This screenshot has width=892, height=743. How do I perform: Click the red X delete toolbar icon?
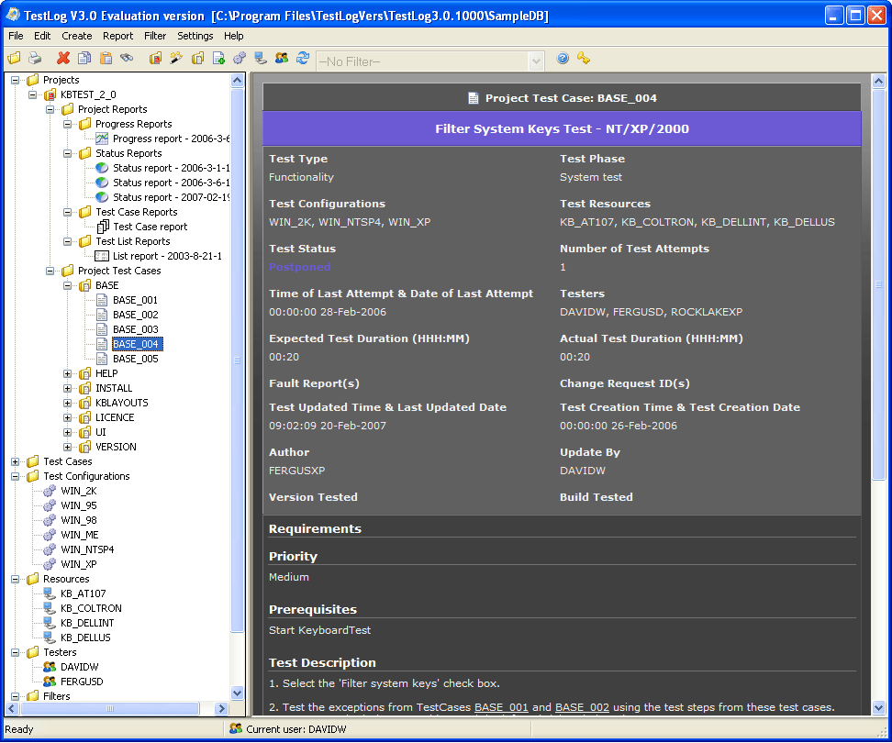coord(63,58)
